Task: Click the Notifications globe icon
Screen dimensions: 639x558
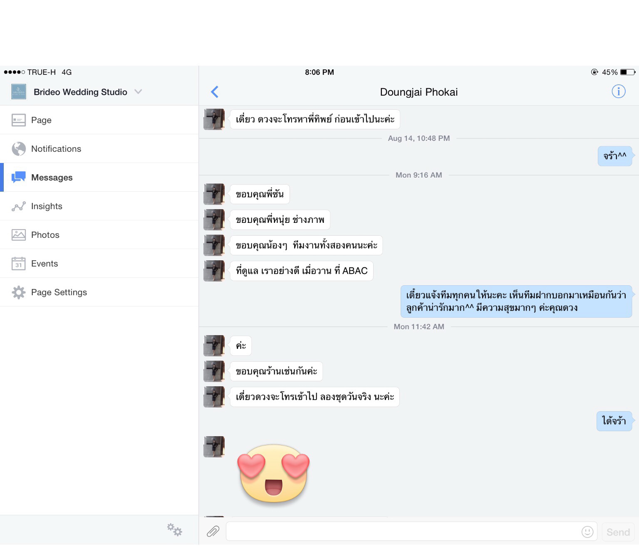Action: [x=19, y=149]
